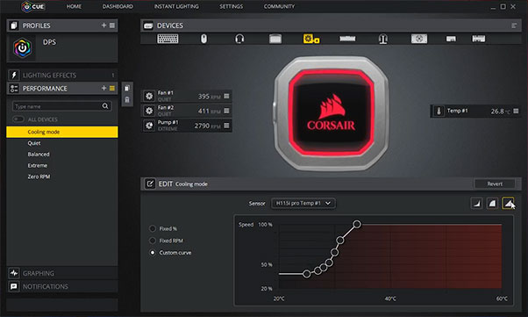Apply the third curve preset shape icon

tap(508, 203)
